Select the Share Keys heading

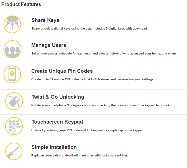45,20
